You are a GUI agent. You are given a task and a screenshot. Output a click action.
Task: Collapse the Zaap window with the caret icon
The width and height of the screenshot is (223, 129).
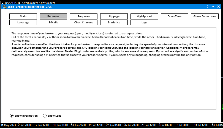213,7
